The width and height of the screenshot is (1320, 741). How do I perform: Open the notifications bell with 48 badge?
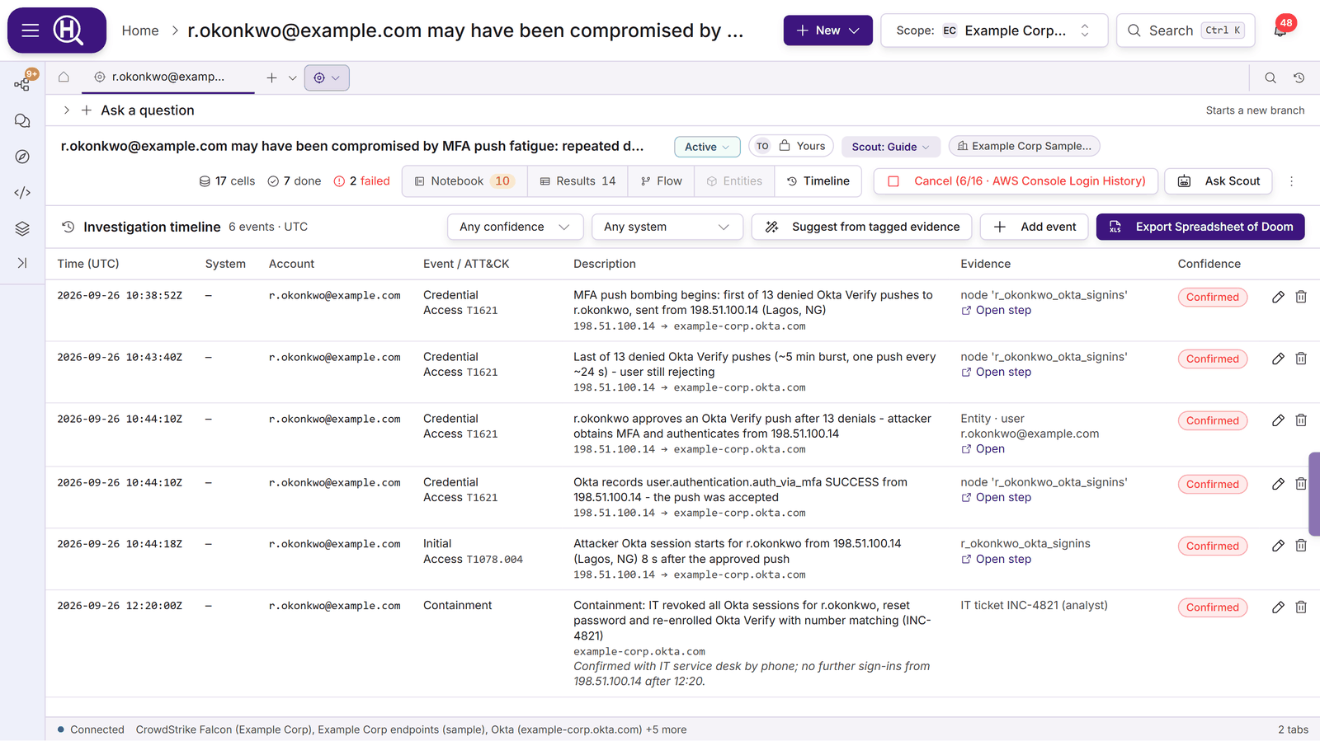(1280, 30)
